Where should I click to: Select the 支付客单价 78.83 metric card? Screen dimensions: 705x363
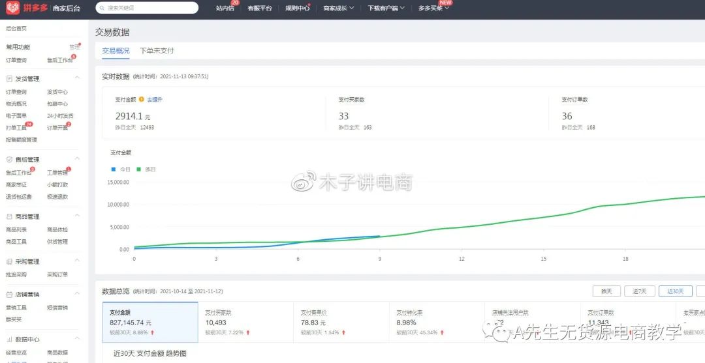point(341,322)
